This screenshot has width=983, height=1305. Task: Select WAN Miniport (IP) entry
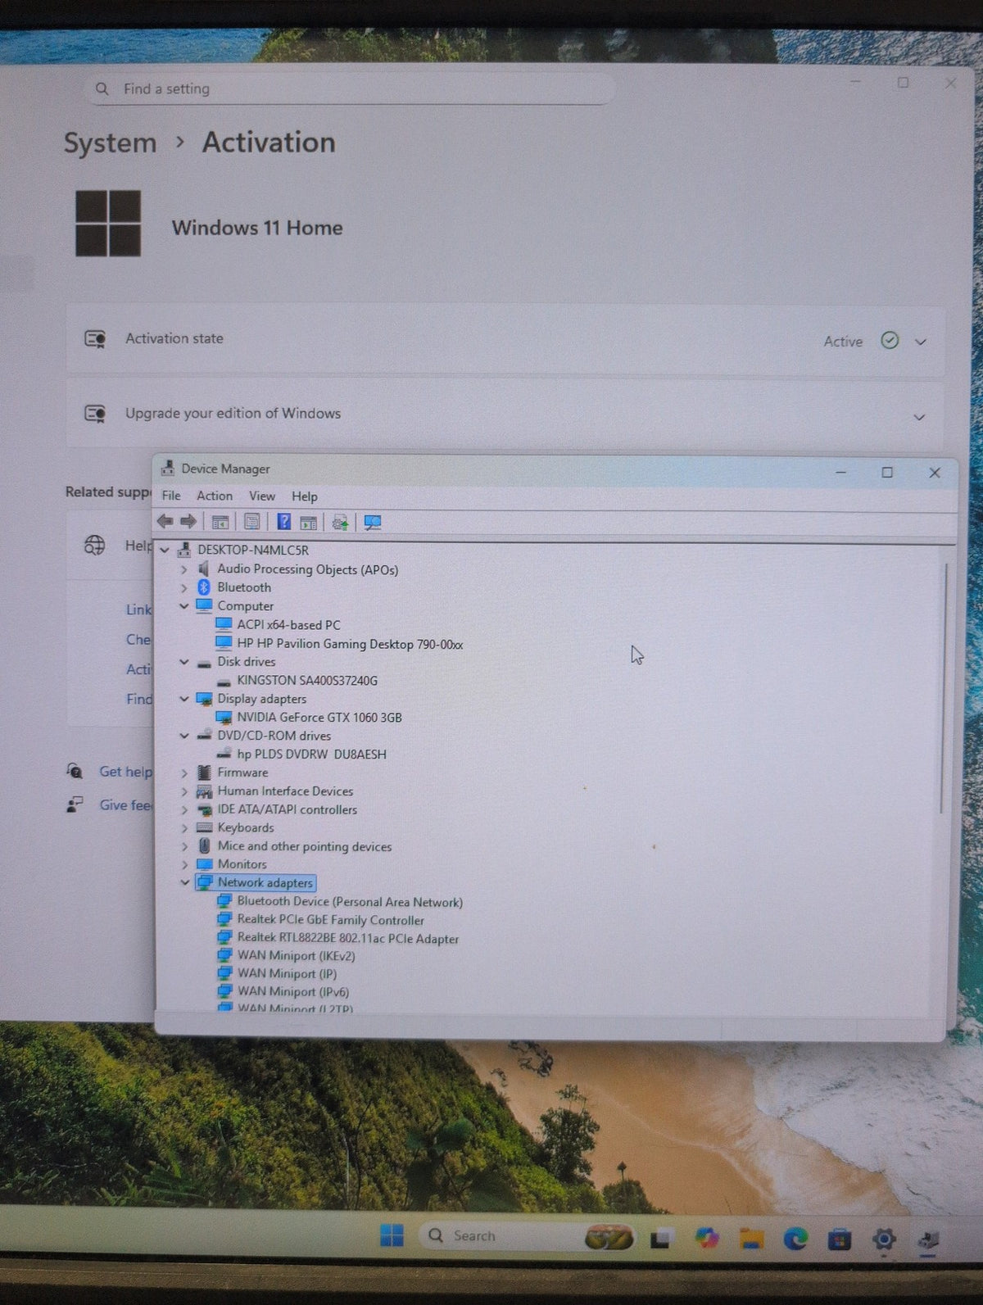tap(287, 974)
